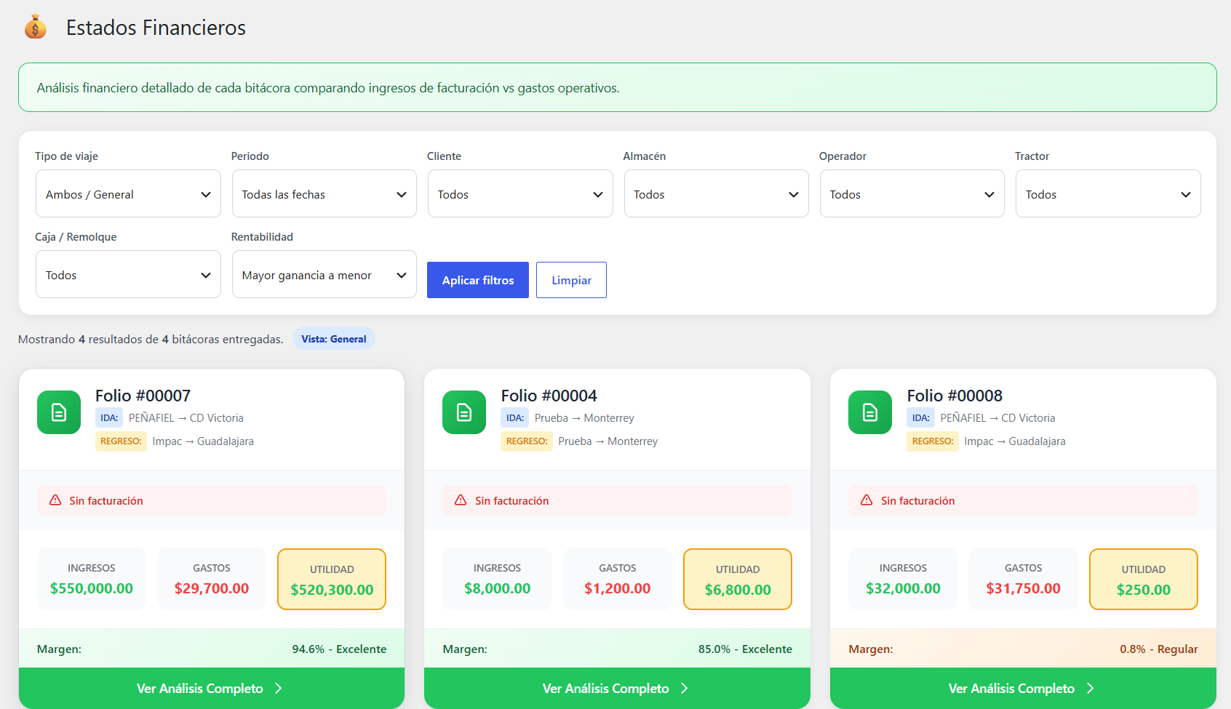Click the $8,000.00 ingresos value
The height and width of the screenshot is (709, 1231).
pyautogui.click(x=498, y=588)
